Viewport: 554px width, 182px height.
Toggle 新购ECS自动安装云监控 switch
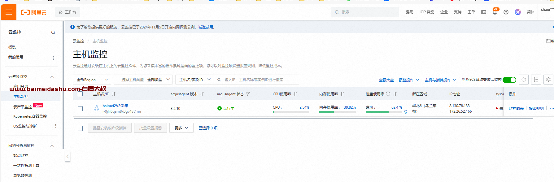tap(509, 80)
